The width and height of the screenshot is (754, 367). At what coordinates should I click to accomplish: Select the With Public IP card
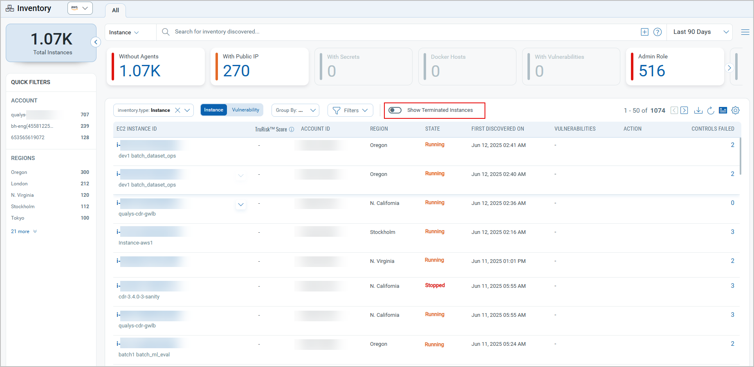tap(260, 67)
